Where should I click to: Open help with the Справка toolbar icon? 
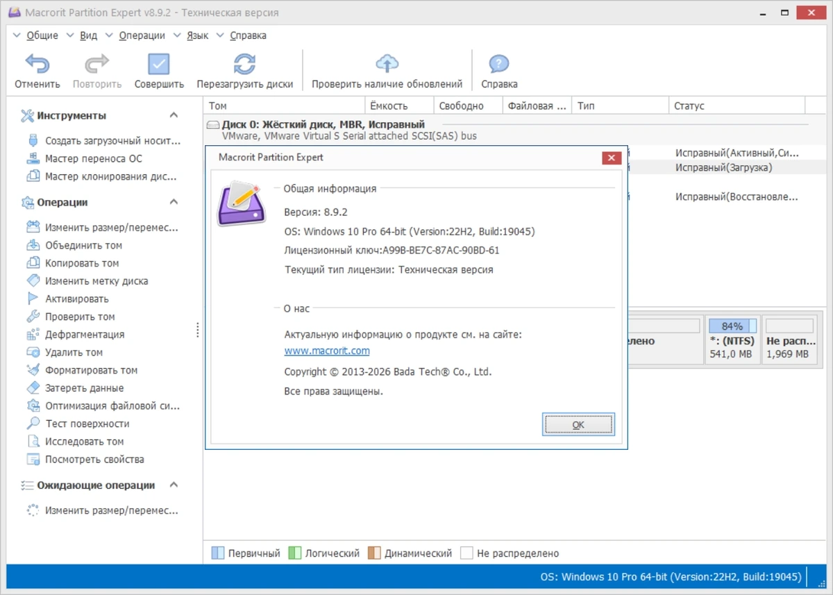pyautogui.click(x=499, y=64)
